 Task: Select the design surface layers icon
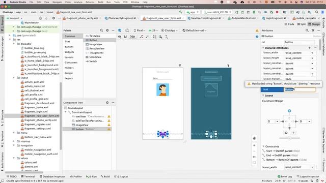tap(120, 30)
